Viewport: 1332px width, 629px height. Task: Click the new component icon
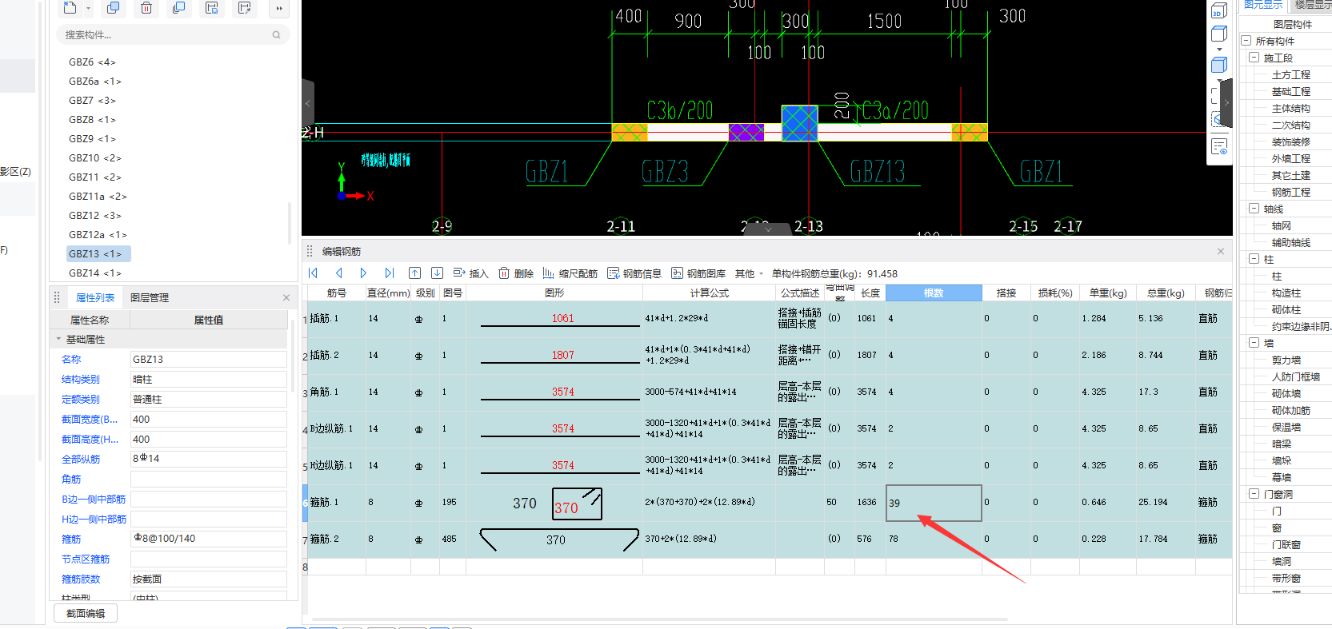[x=70, y=8]
